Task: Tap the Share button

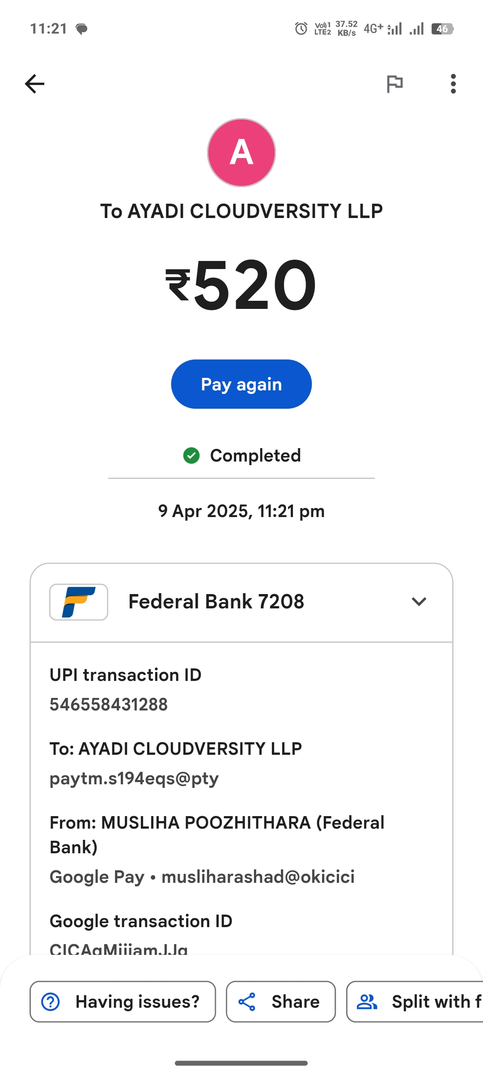Action: (280, 1002)
